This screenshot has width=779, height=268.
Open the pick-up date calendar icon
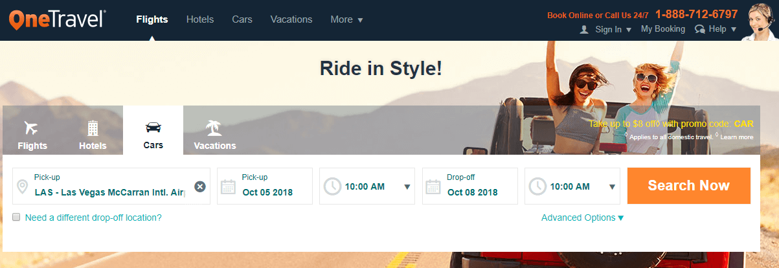(228, 187)
